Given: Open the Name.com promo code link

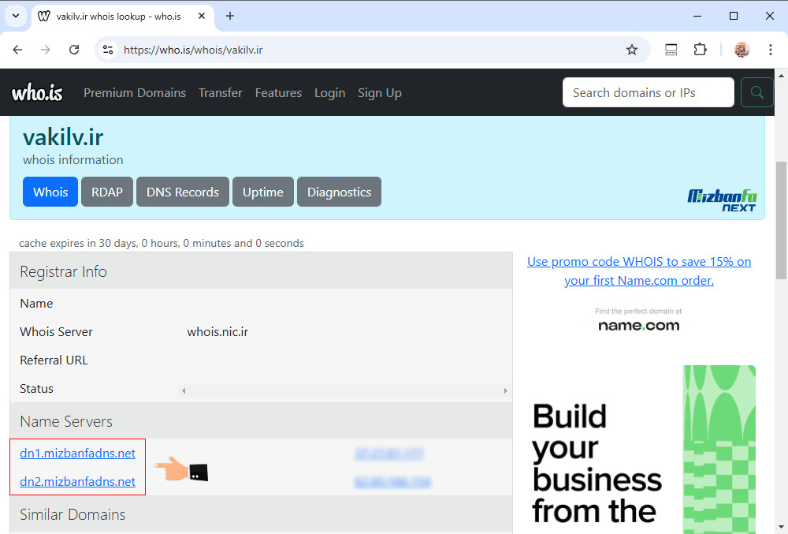Looking at the screenshot, I should [639, 271].
